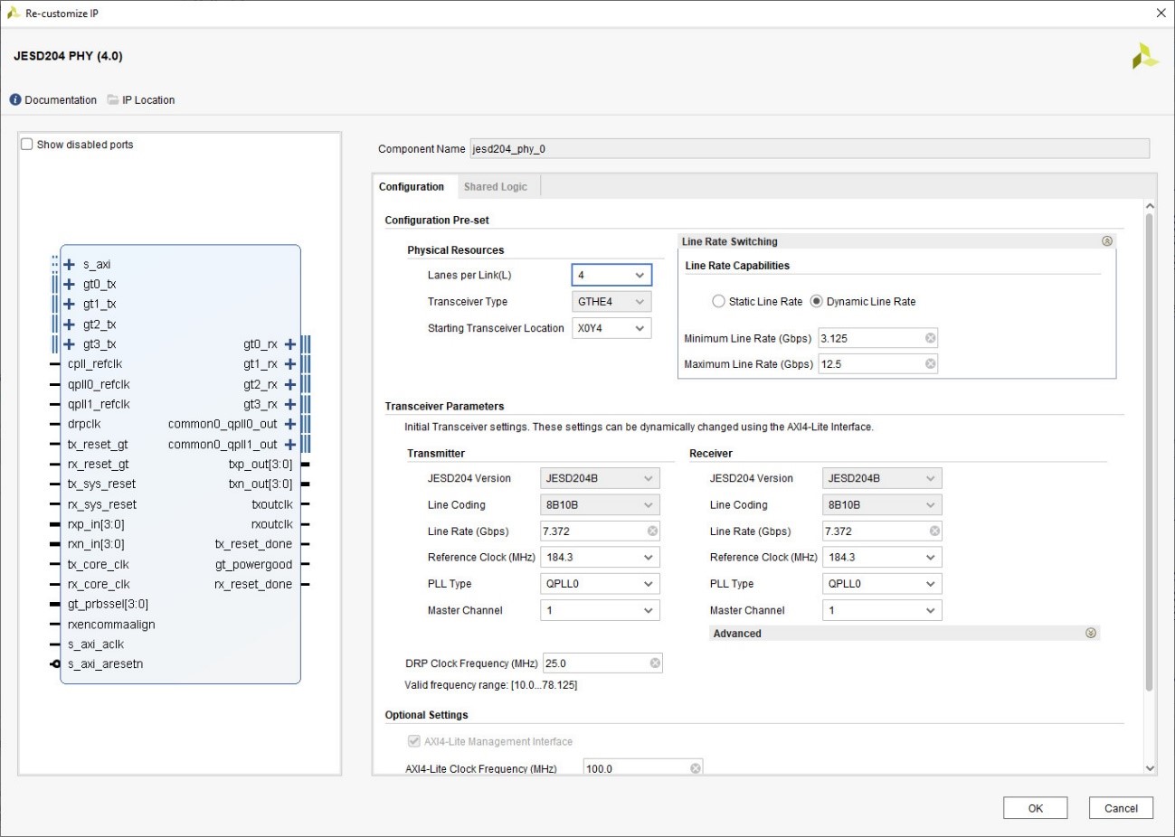
Task: Clear the Minimum Line Rate field icon
Action: tap(930, 338)
